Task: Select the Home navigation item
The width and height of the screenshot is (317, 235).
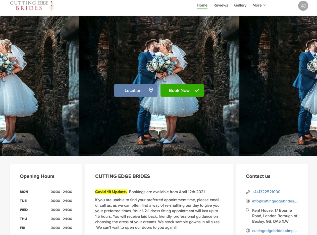Action: [x=202, y=5]
